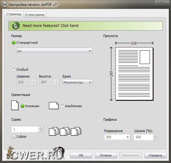Screen dimensions: 171x163
Task: Choose Книжная portrait orientation
Action: coord(22,106)
